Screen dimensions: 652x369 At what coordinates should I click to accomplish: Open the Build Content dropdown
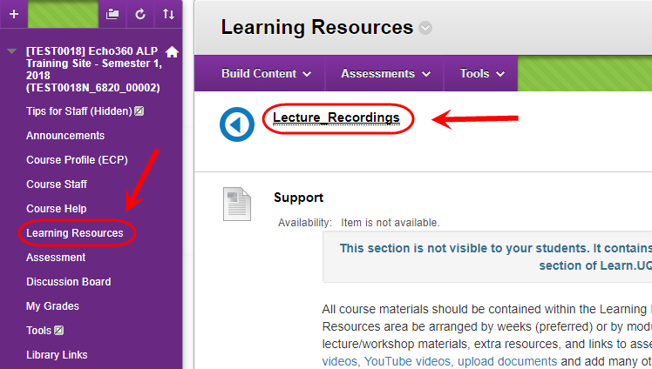coord(266,73)
